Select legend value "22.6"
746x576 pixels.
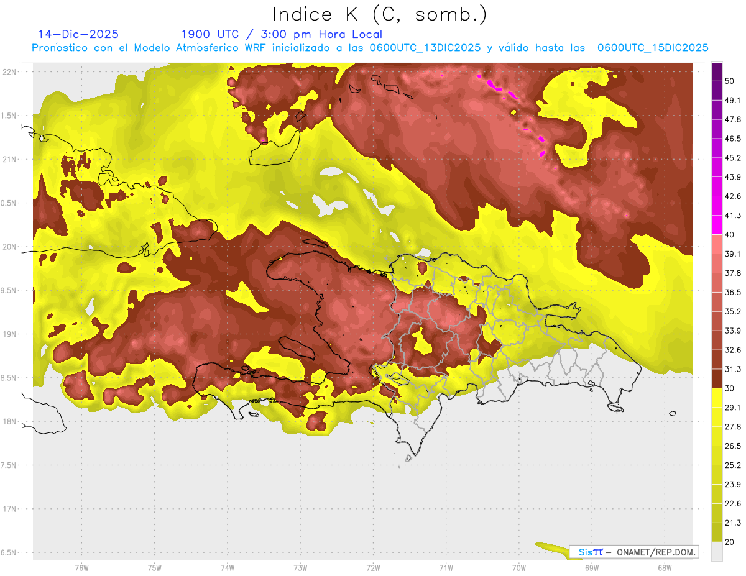733,503
